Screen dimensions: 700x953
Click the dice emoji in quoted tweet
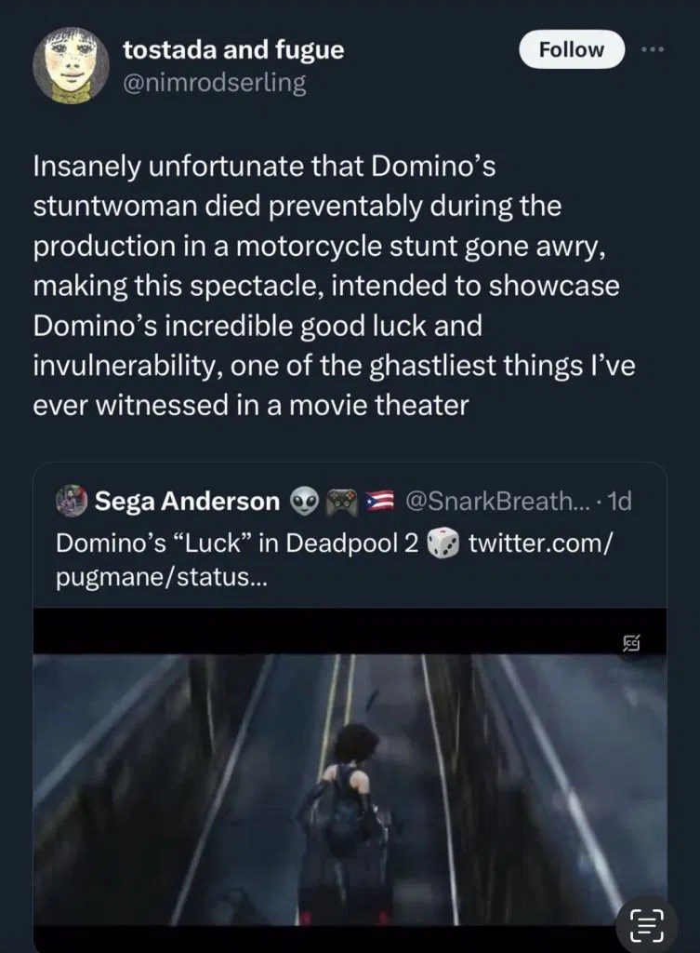(443, 544)
